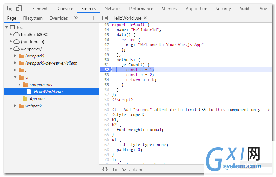The image size is (276, 177).
Task: Click the src folder icon
Action: (21, 77)
